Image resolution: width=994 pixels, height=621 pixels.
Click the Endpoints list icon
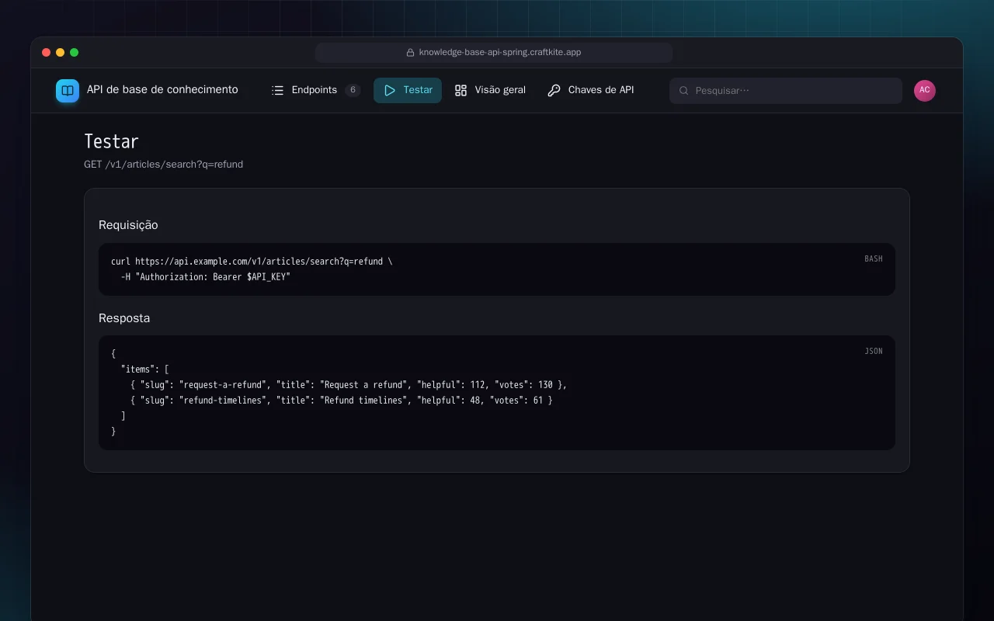point(277,90)
